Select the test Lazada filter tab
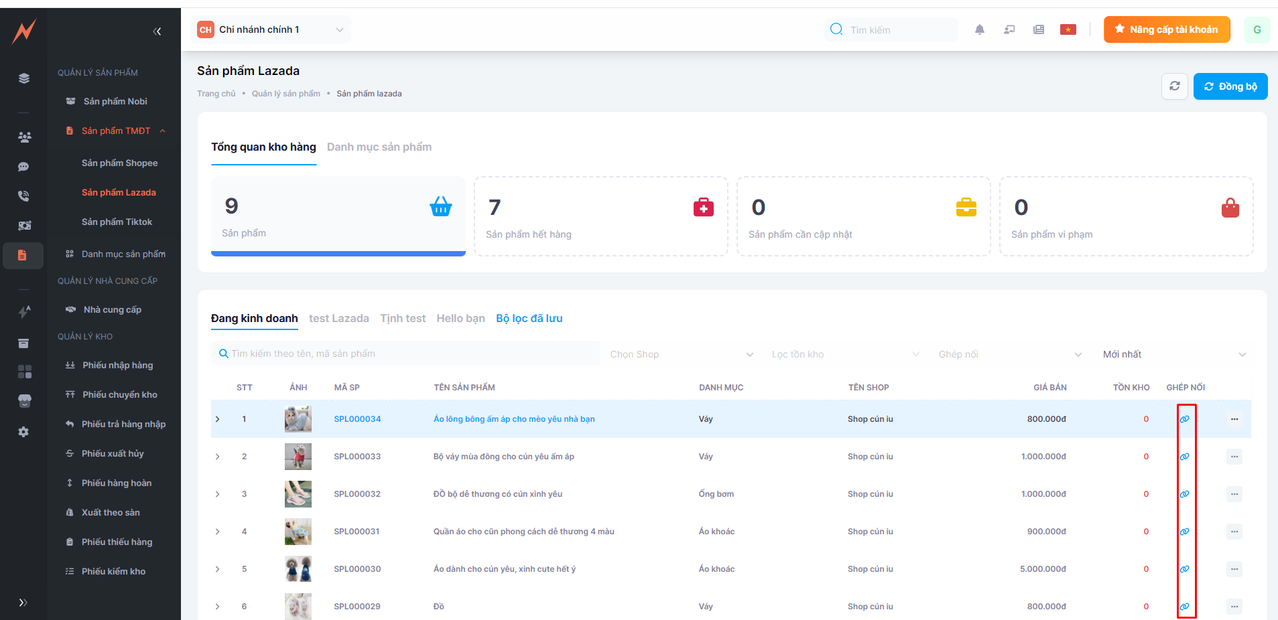The width and height of the screenshot is (1278, 620). click(x=338, y=319)
